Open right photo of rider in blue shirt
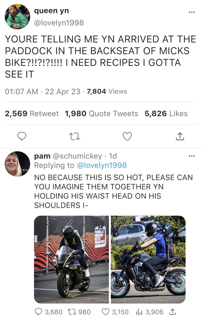Viewport: 202px width, 318px height. point(148,259)
